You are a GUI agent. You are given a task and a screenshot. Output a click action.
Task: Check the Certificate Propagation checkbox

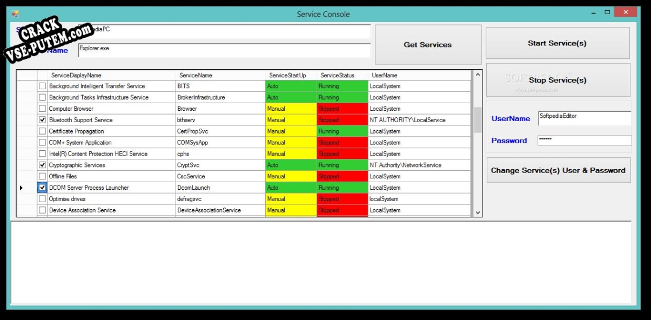click(x=42, y=131)
